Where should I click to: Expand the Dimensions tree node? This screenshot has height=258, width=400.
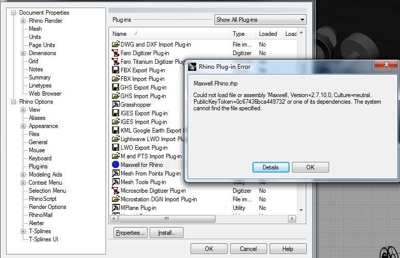[x=23, y=53]
